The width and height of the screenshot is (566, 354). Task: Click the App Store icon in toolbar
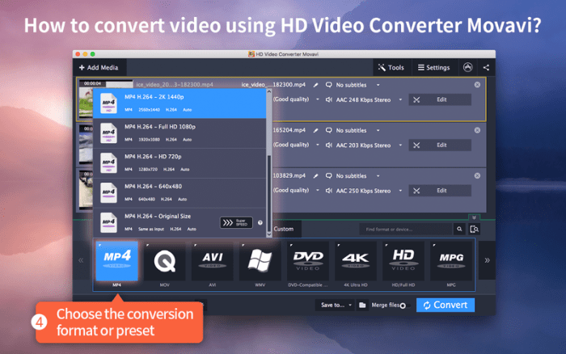point(468,67)
